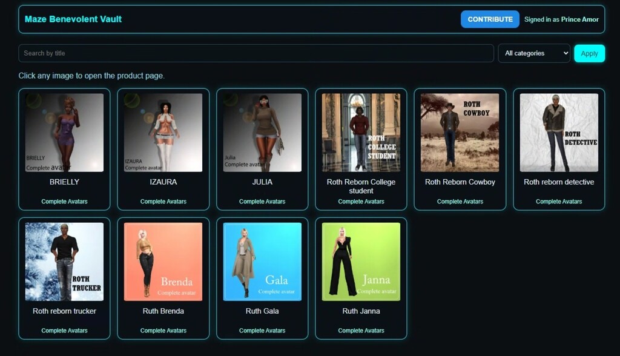Open the Roth College Student image
Image resolution: width=620 pixels, height=356 pixels.
(x=361, y=133)
